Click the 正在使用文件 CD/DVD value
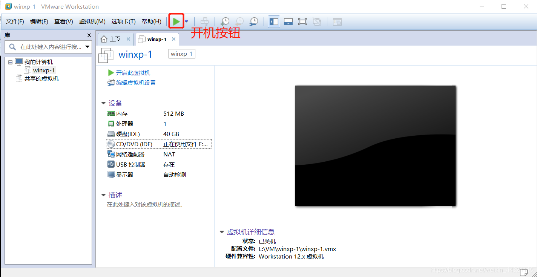 point(186,144)
